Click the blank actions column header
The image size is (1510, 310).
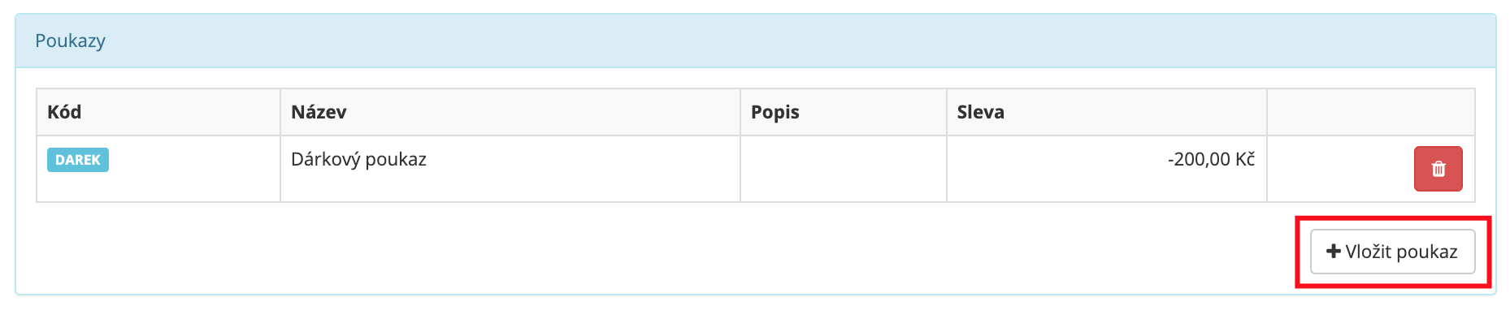[1371, 112]
